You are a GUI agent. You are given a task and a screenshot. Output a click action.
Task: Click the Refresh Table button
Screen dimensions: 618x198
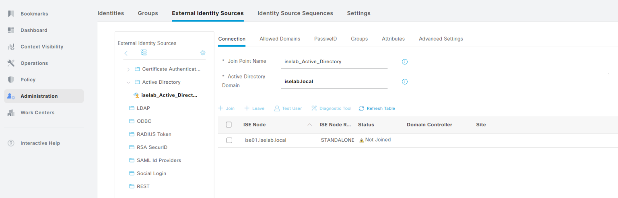pyautogui.click(x=377, y=109)
